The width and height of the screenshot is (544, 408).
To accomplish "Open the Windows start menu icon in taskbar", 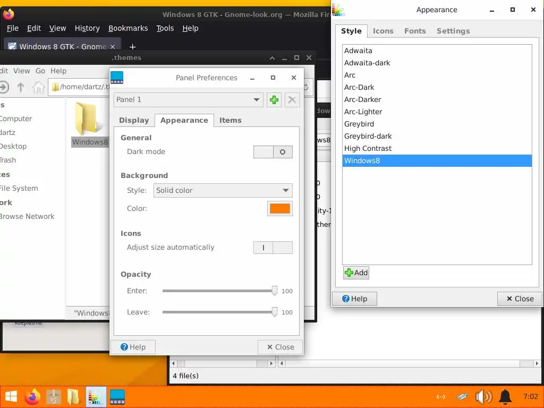I will 11,396.
